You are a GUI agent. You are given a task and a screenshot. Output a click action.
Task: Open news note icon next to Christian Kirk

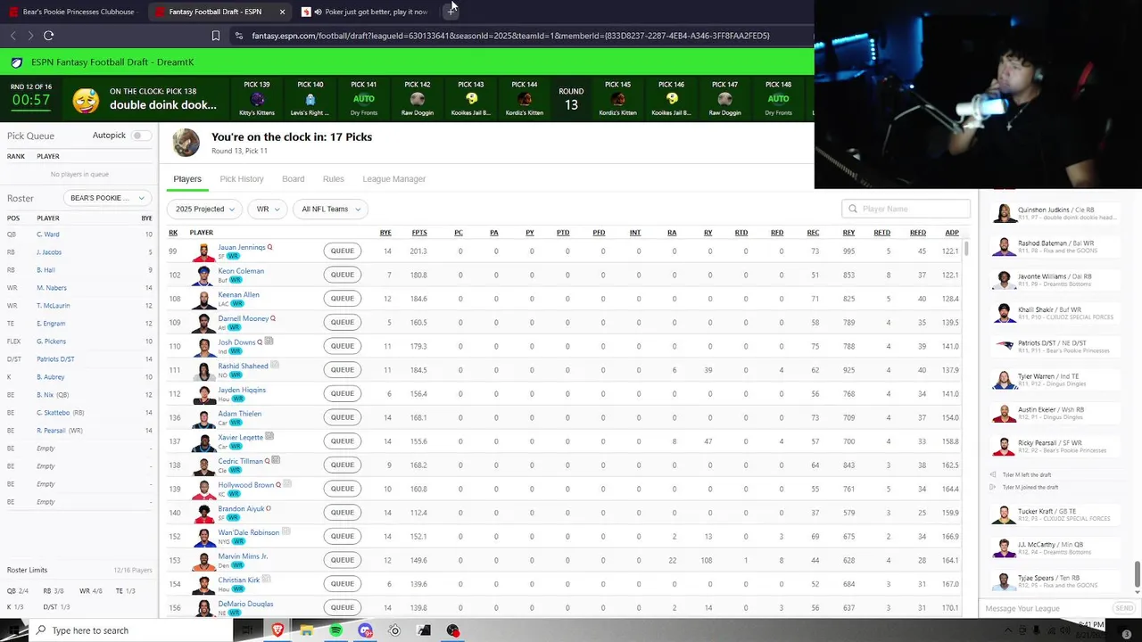tap(266, 580)
